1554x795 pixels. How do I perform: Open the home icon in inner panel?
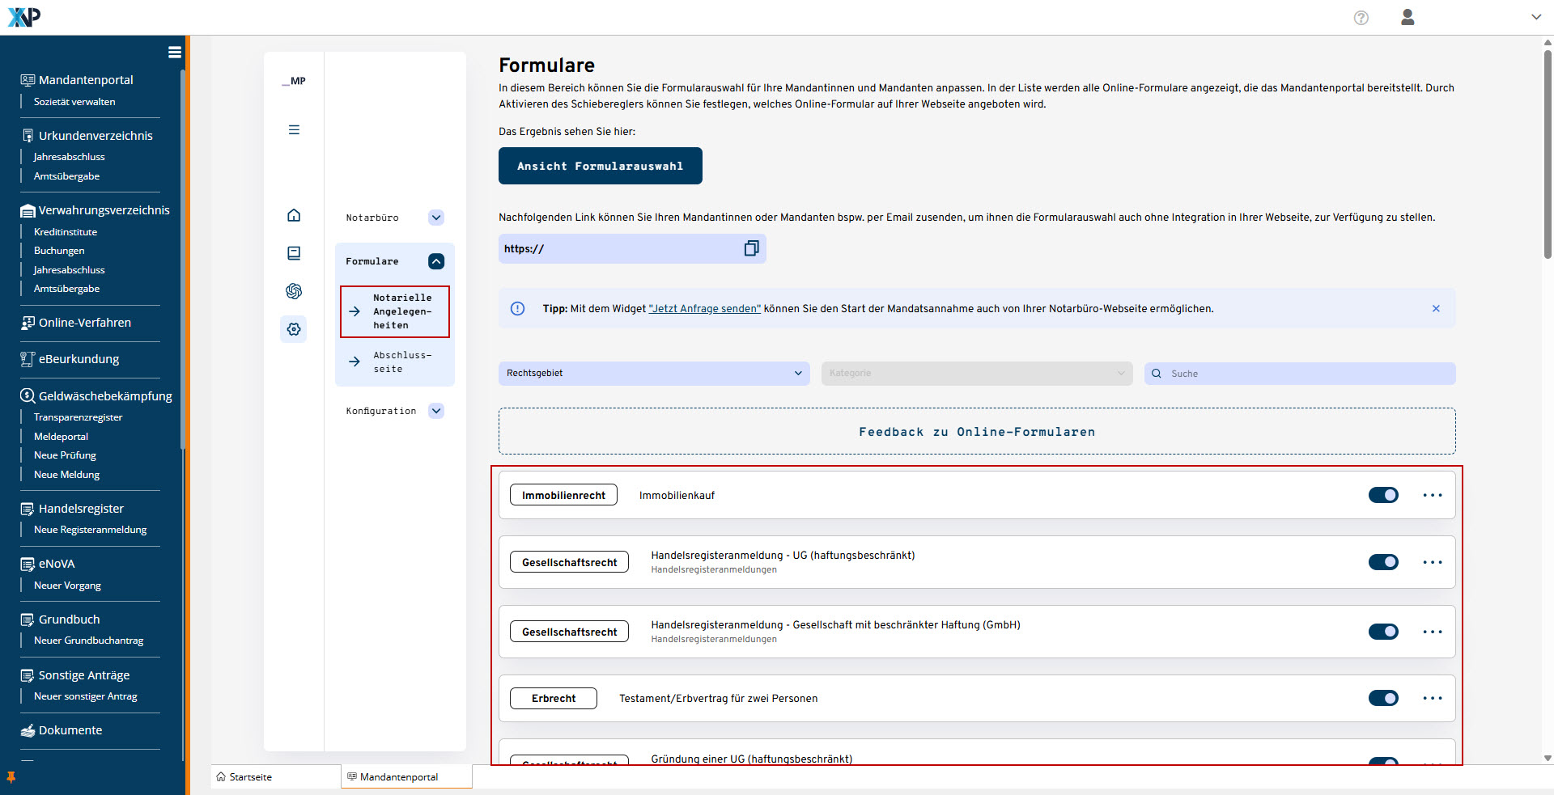tap(294, 215)
